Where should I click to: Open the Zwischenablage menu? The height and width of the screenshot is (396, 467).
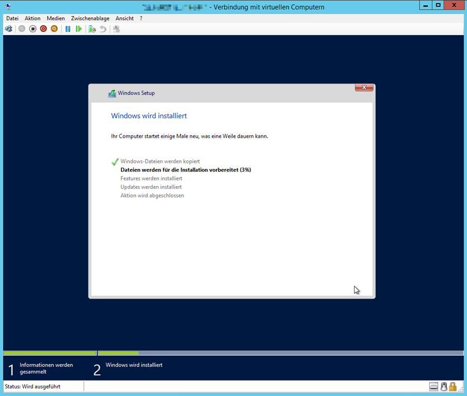[x=90, y=18]
